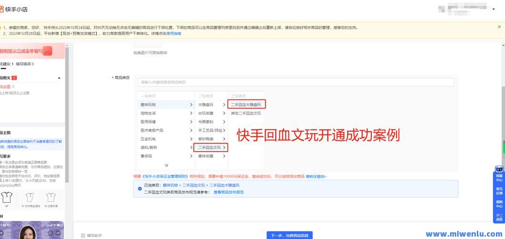Open the account dropdown arrow at top right
The image size is (505, 239).
click(494, 10)
